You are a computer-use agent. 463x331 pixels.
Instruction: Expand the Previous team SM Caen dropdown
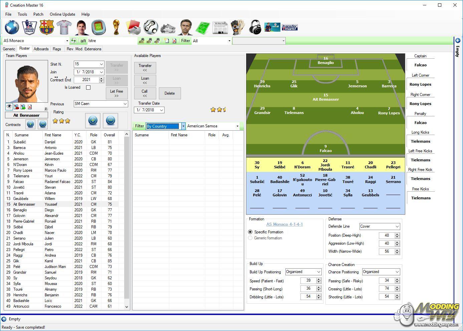click(x=125, y=104)
